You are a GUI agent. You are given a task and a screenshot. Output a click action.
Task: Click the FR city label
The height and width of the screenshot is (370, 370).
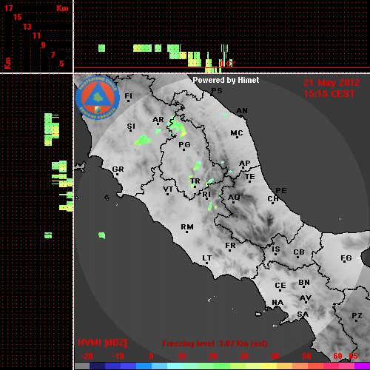(230, 246)
